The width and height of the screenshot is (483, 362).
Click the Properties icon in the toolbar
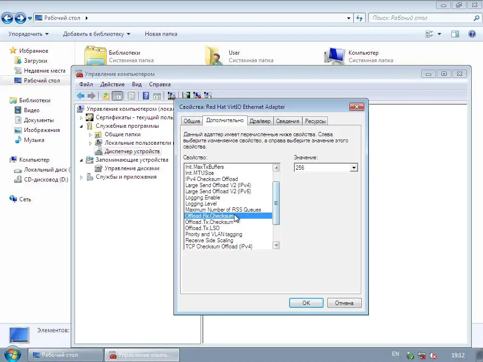click(131, 96)
